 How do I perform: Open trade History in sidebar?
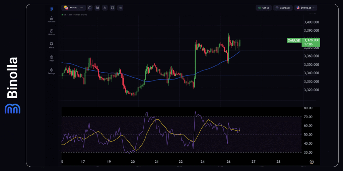pos(52,31)
